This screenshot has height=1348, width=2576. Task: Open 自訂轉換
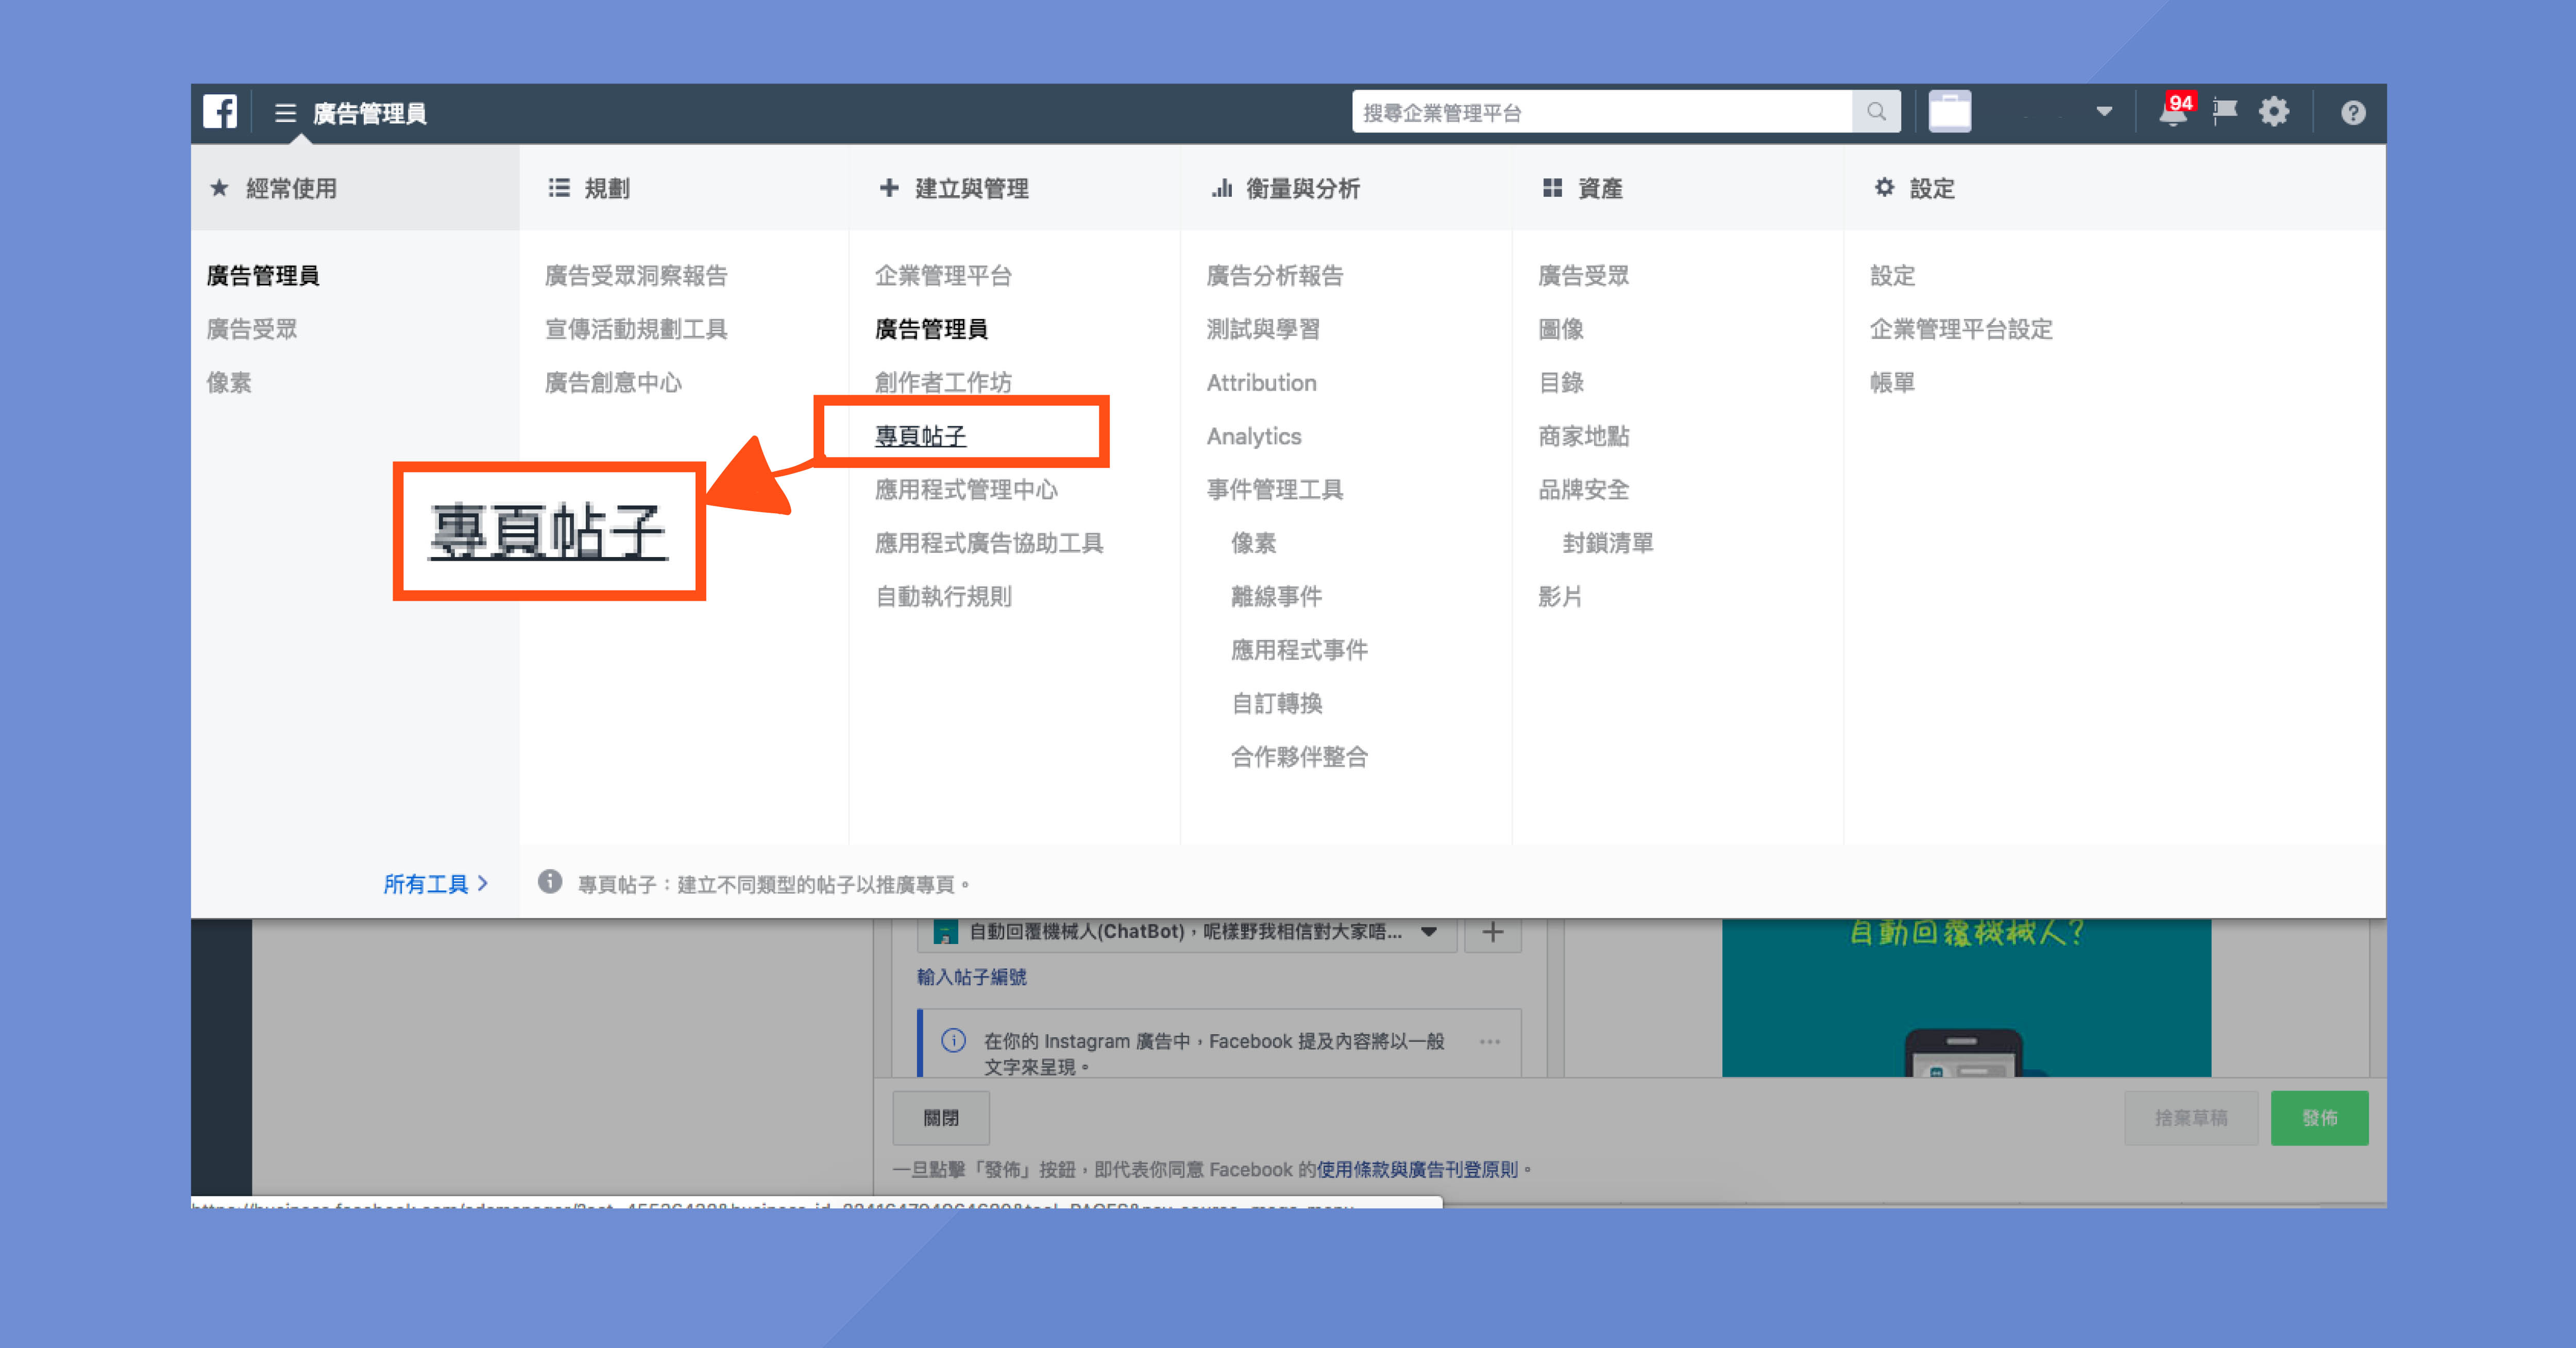pos(1276,704)
